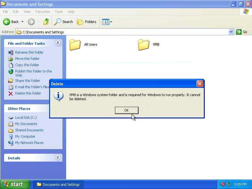
Task: Click the Windows flag logo icon
Action: pos(246,12)
